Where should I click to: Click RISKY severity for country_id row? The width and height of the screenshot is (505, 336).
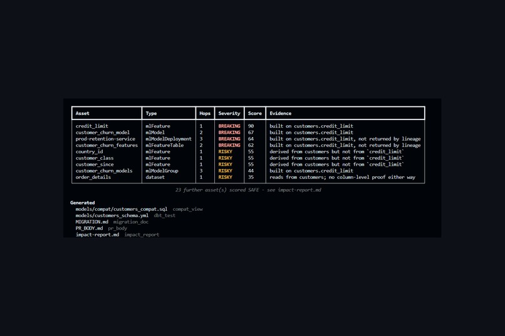225,151
